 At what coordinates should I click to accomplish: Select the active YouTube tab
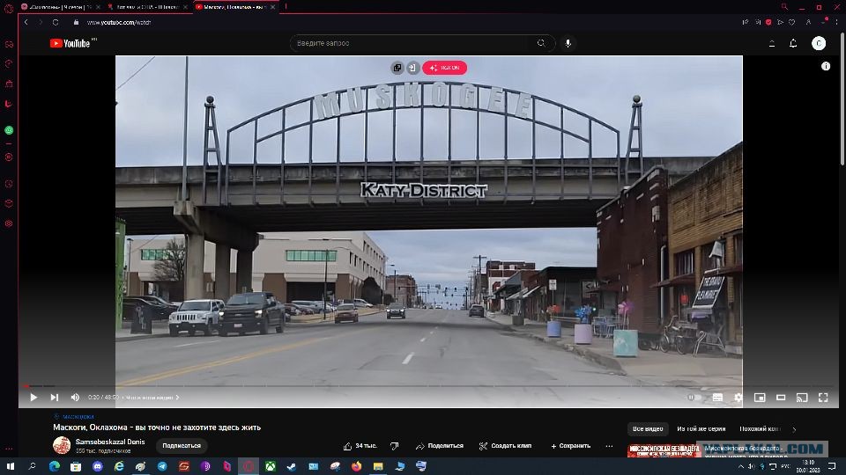[234, 7]
